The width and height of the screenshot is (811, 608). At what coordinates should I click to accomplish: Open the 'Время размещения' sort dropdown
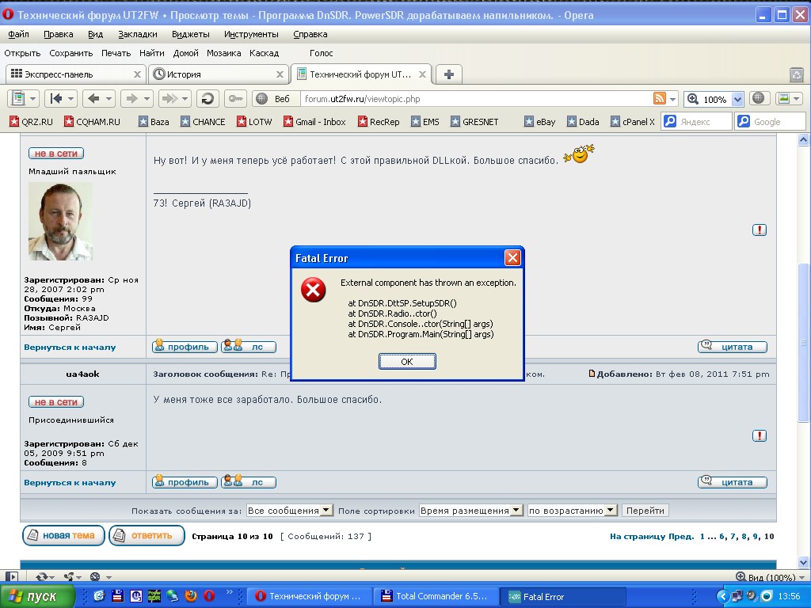pos(516,511)
